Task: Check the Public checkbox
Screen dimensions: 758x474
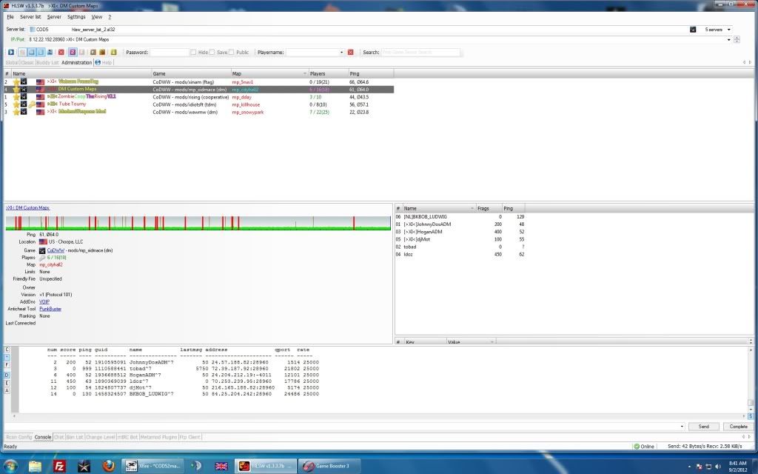Action: 232,53
